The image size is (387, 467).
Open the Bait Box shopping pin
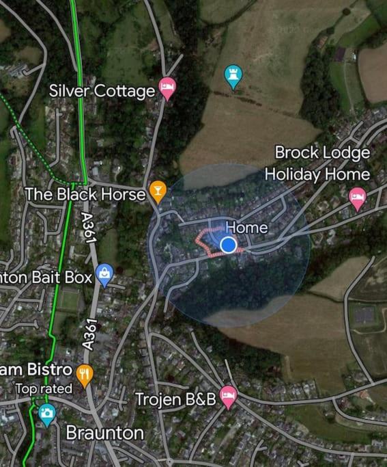pyautogui.click(x=104, y=274)
